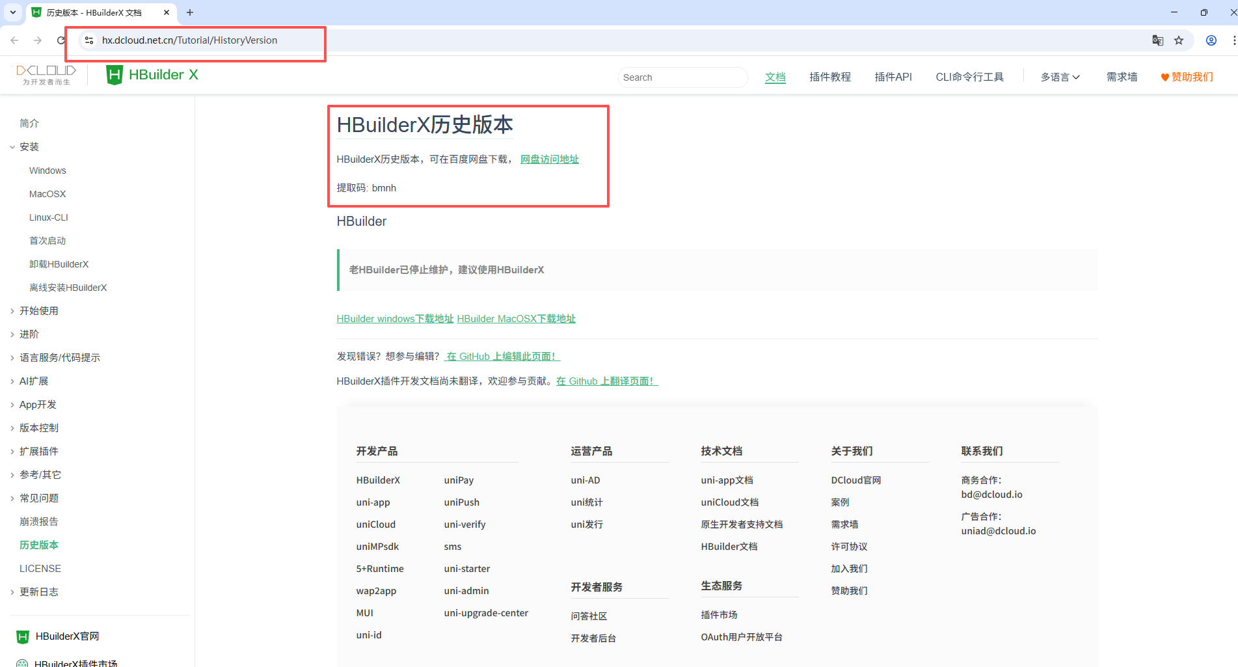Open HBuilder windows下载地址 link
Viewport: 1238px width, 667px height.
395,319
